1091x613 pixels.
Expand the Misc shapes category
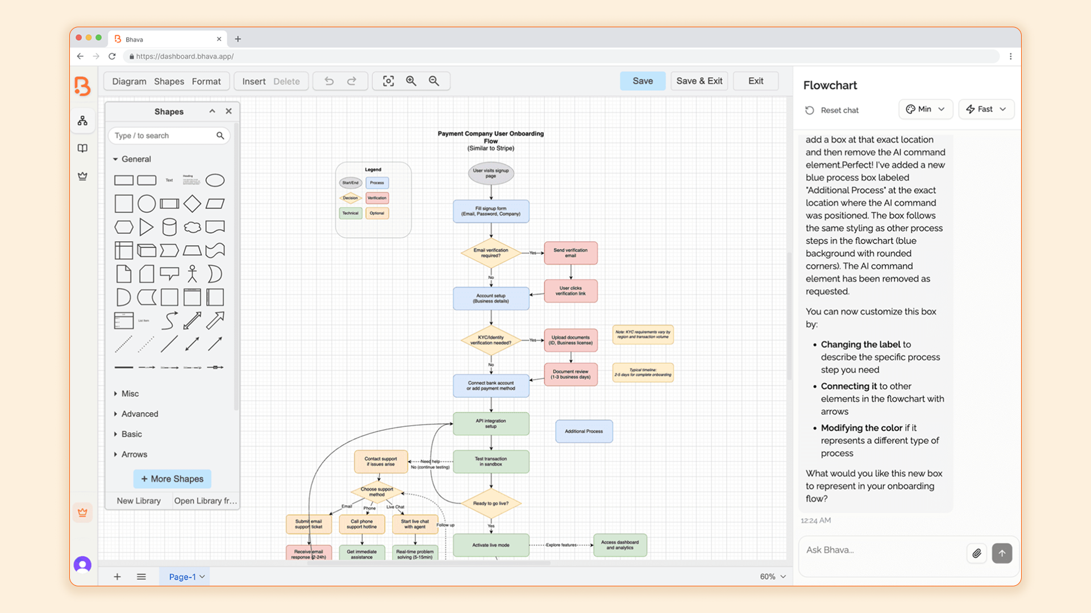[x=130, y=393]
